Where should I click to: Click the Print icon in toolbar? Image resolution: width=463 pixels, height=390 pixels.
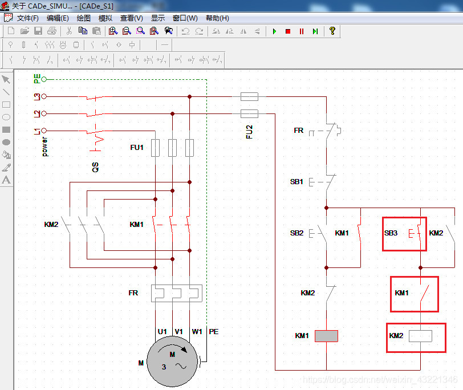pos(52,31)
